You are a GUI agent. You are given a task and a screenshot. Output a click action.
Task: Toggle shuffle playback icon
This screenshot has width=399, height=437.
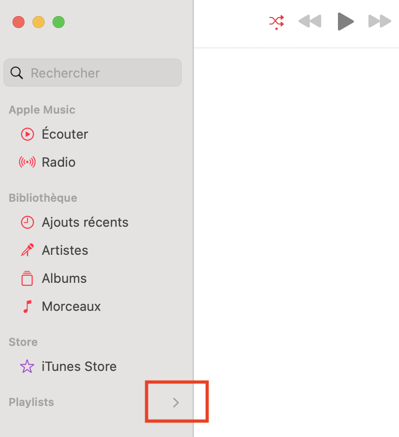point(276,22)
